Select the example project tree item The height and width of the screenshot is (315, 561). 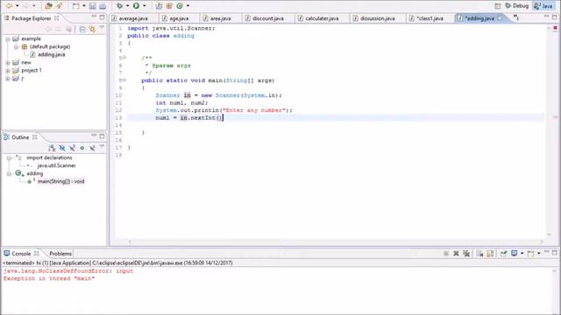(31, 38)
